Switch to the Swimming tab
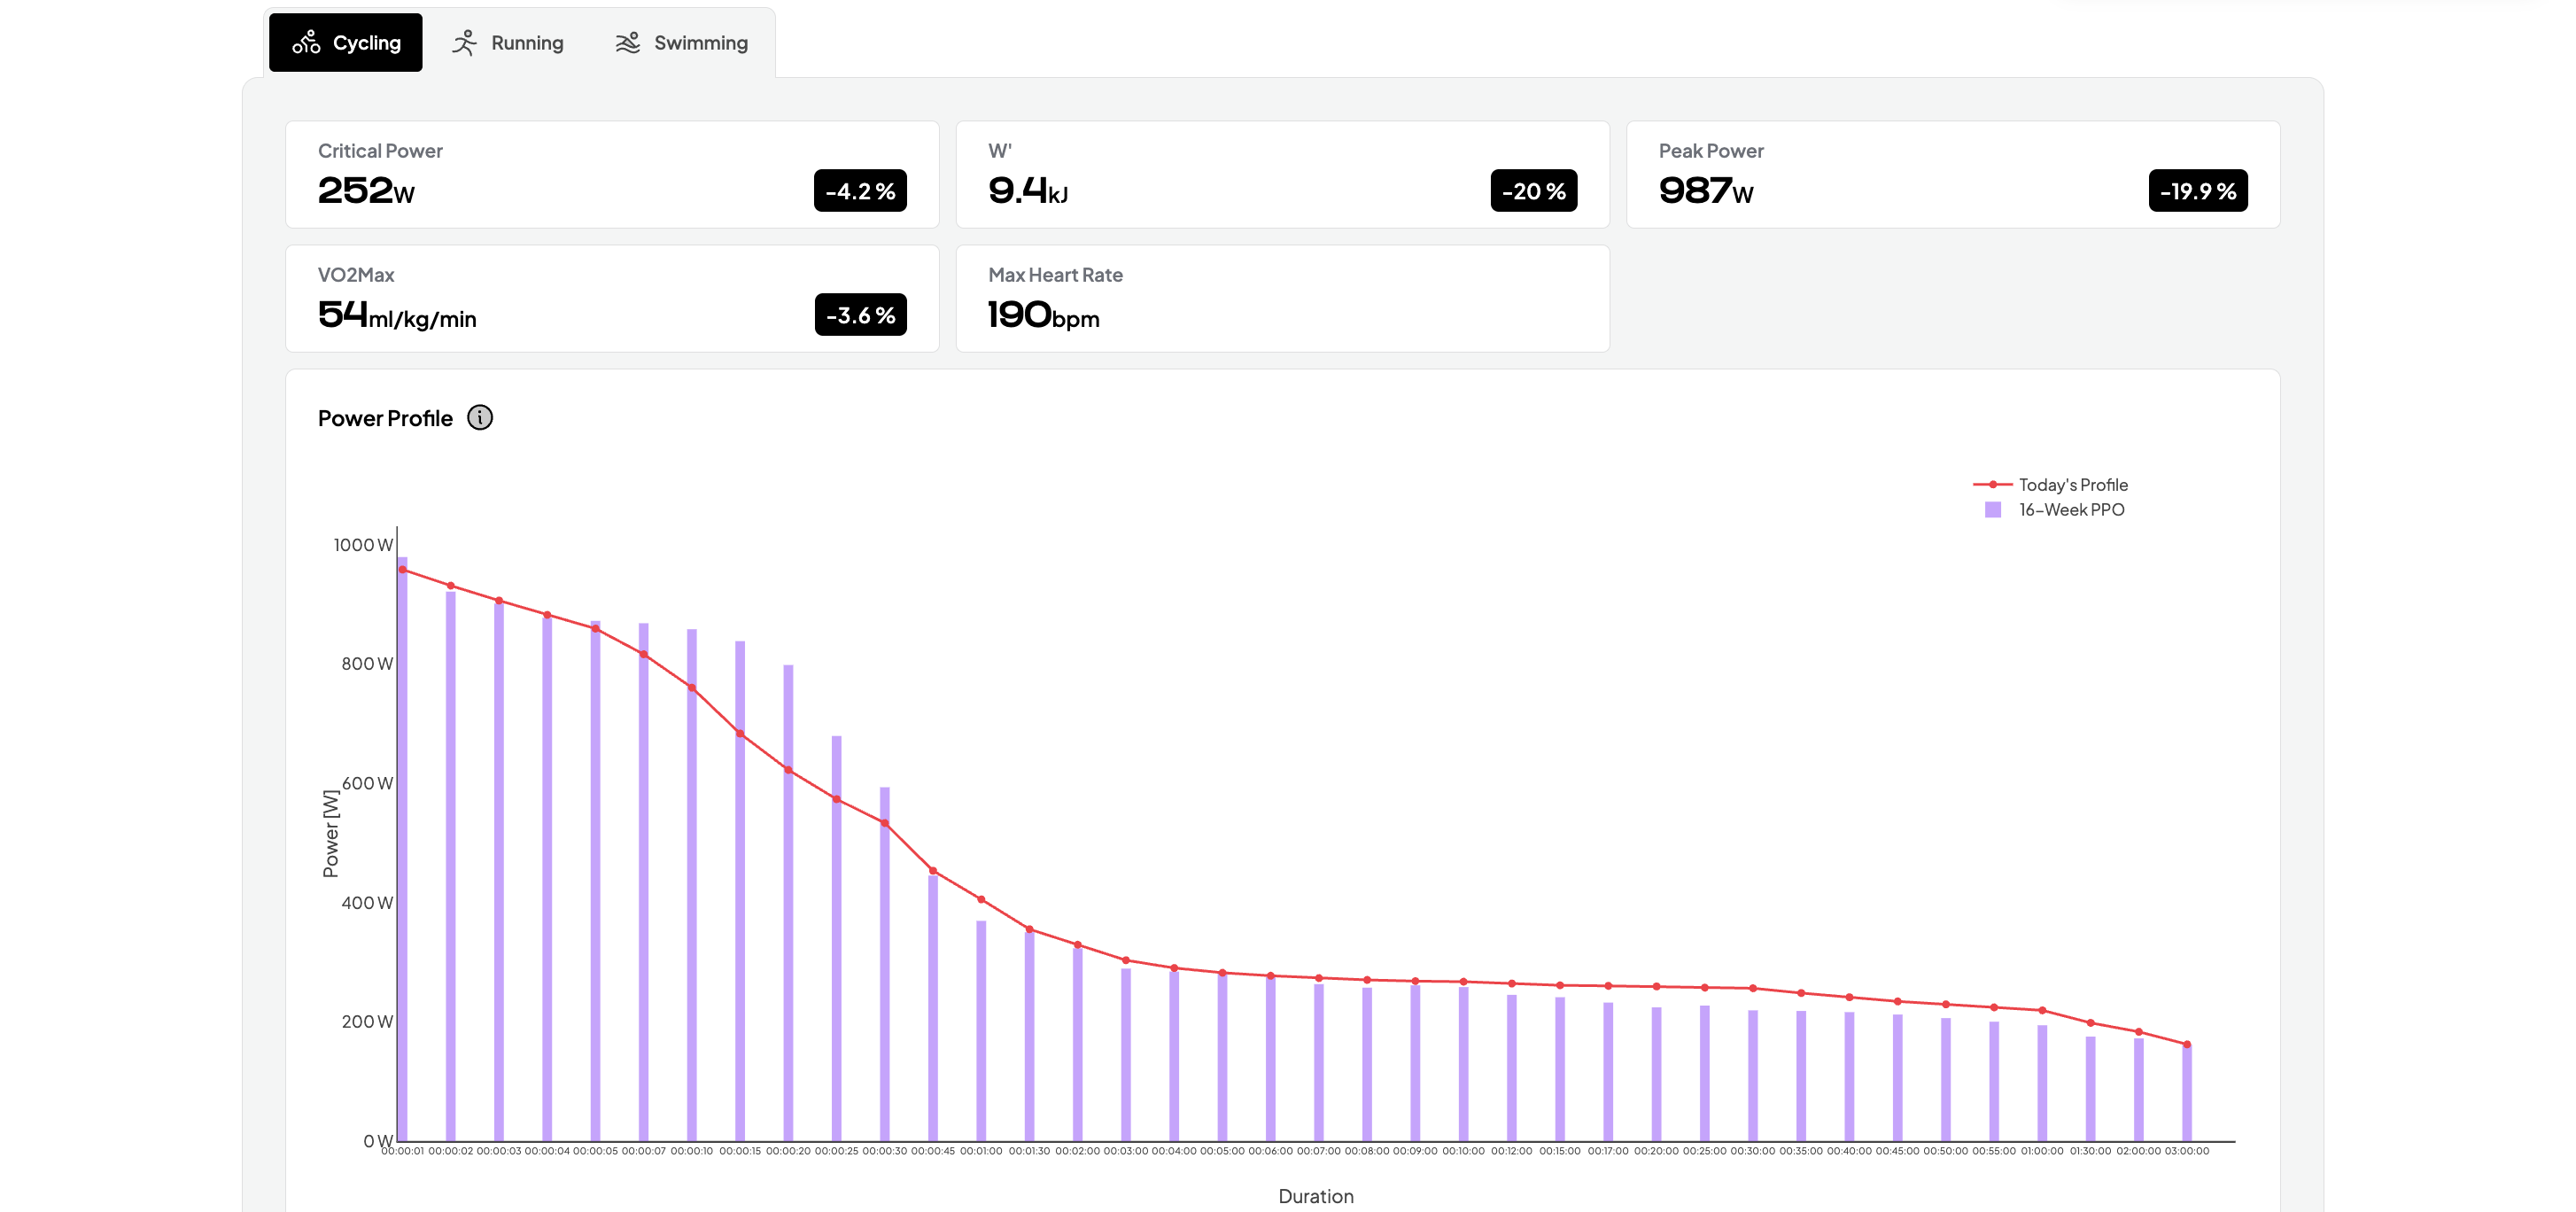 [681, 43]
